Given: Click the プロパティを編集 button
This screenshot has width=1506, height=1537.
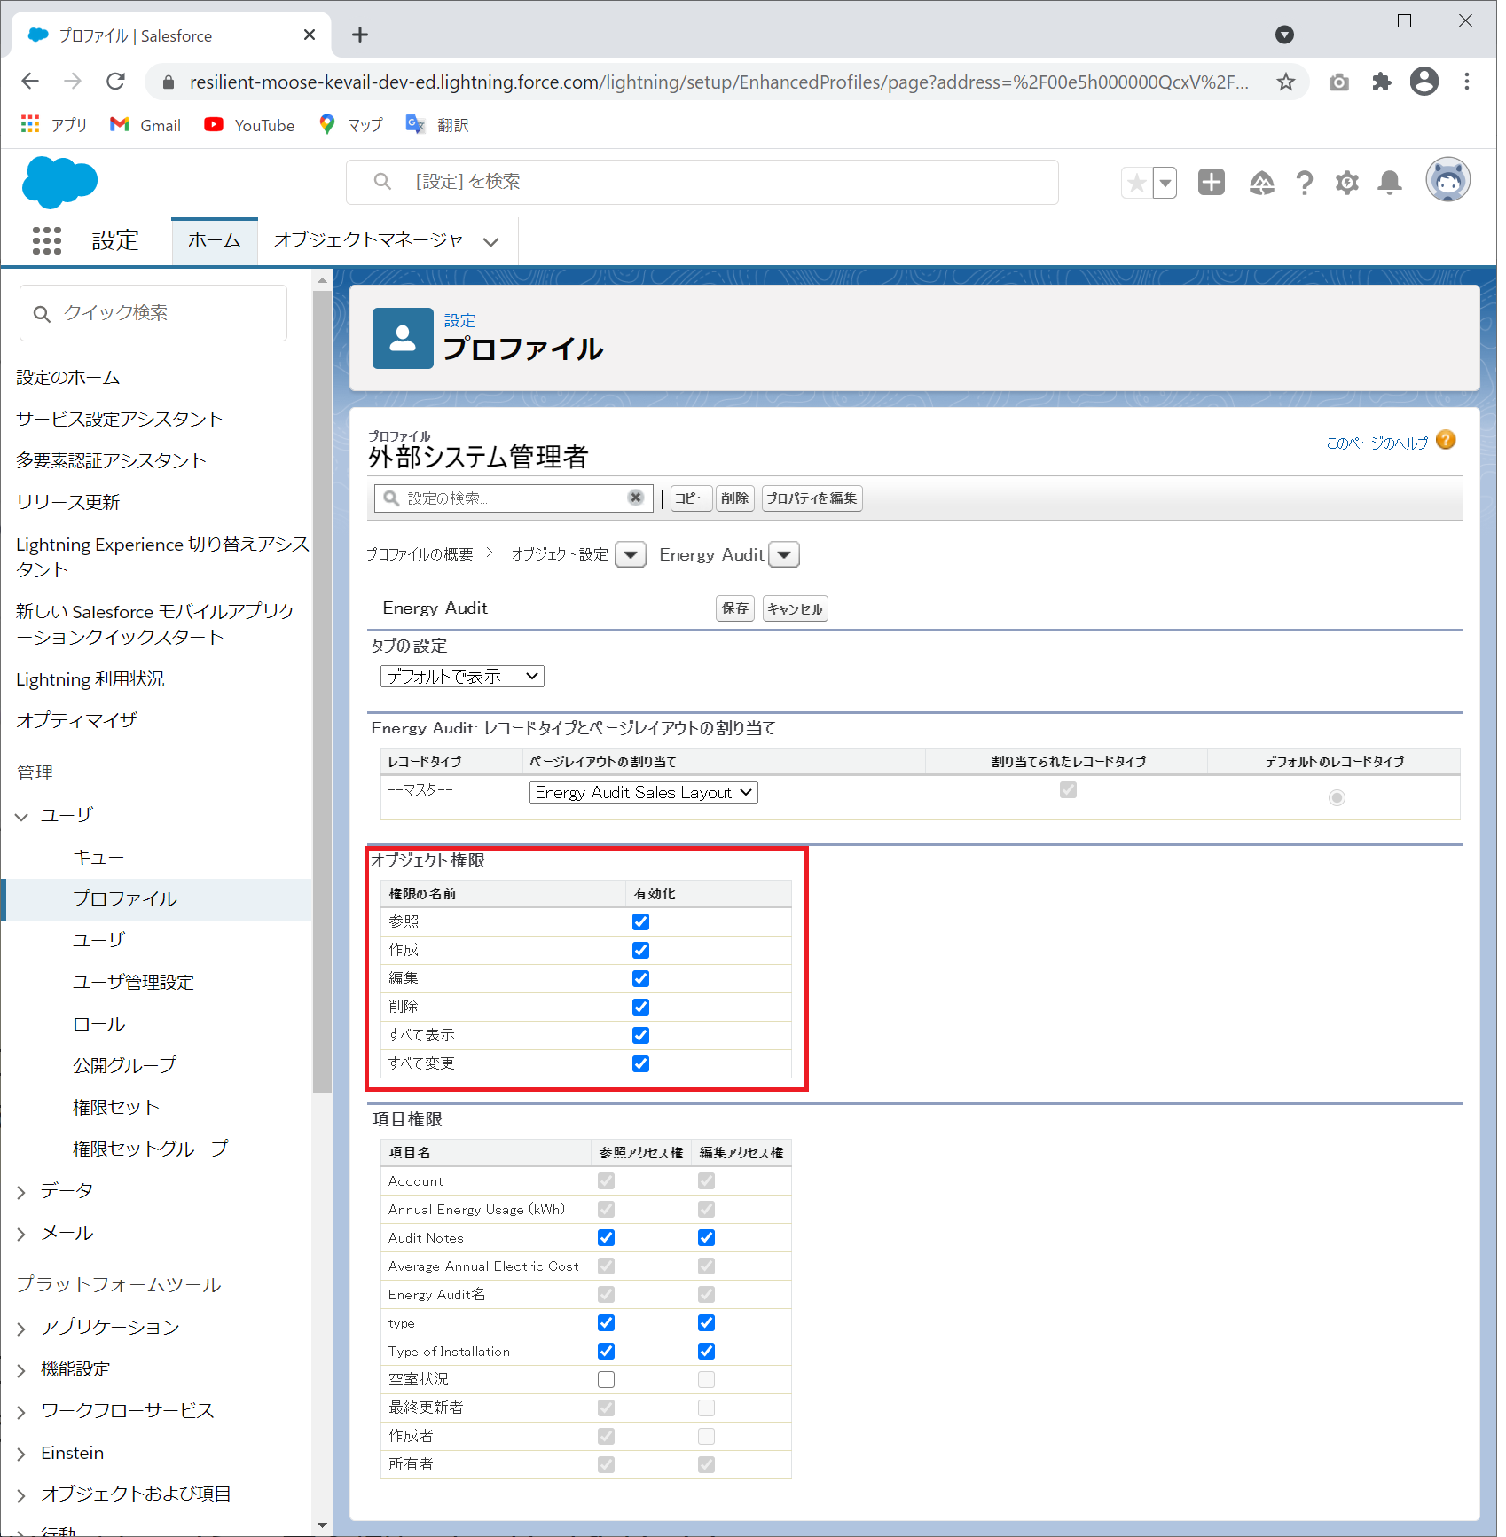Looking at the screenshot, I should pyautogui.click(x=812, y=498).
